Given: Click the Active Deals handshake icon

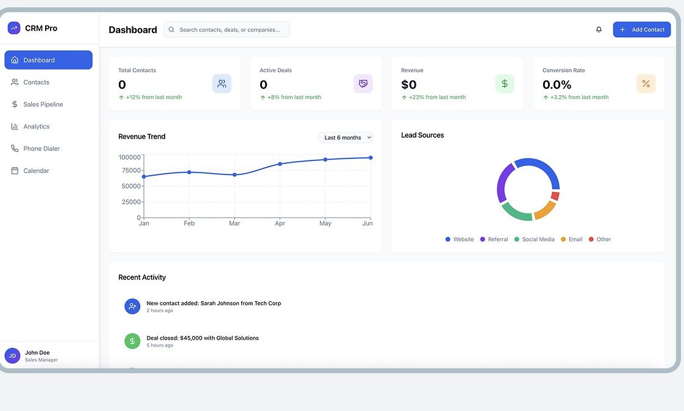Looking at the screenshot, I should tap(363, 84).
